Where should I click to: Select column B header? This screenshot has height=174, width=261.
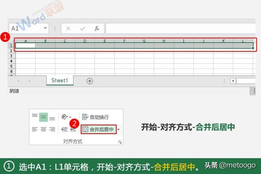click(45, 41)
